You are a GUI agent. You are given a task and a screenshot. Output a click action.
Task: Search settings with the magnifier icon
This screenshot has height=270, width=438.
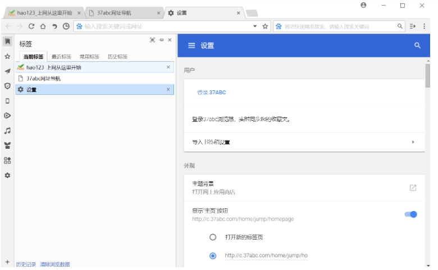point(417,45)
